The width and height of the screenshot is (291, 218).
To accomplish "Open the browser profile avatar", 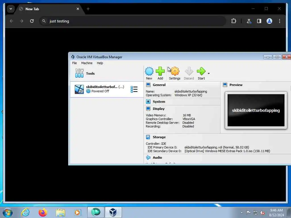I will 269,21.
